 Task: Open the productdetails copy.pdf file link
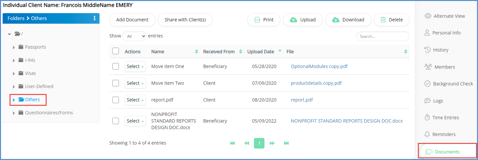pyautogui.click(x=316, y=83)
